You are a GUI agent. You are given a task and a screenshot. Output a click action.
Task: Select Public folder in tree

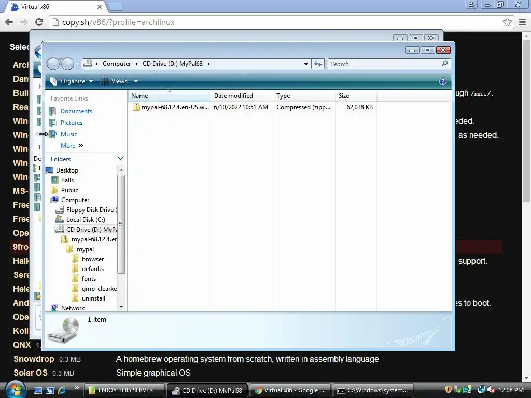tap(69, 190)
